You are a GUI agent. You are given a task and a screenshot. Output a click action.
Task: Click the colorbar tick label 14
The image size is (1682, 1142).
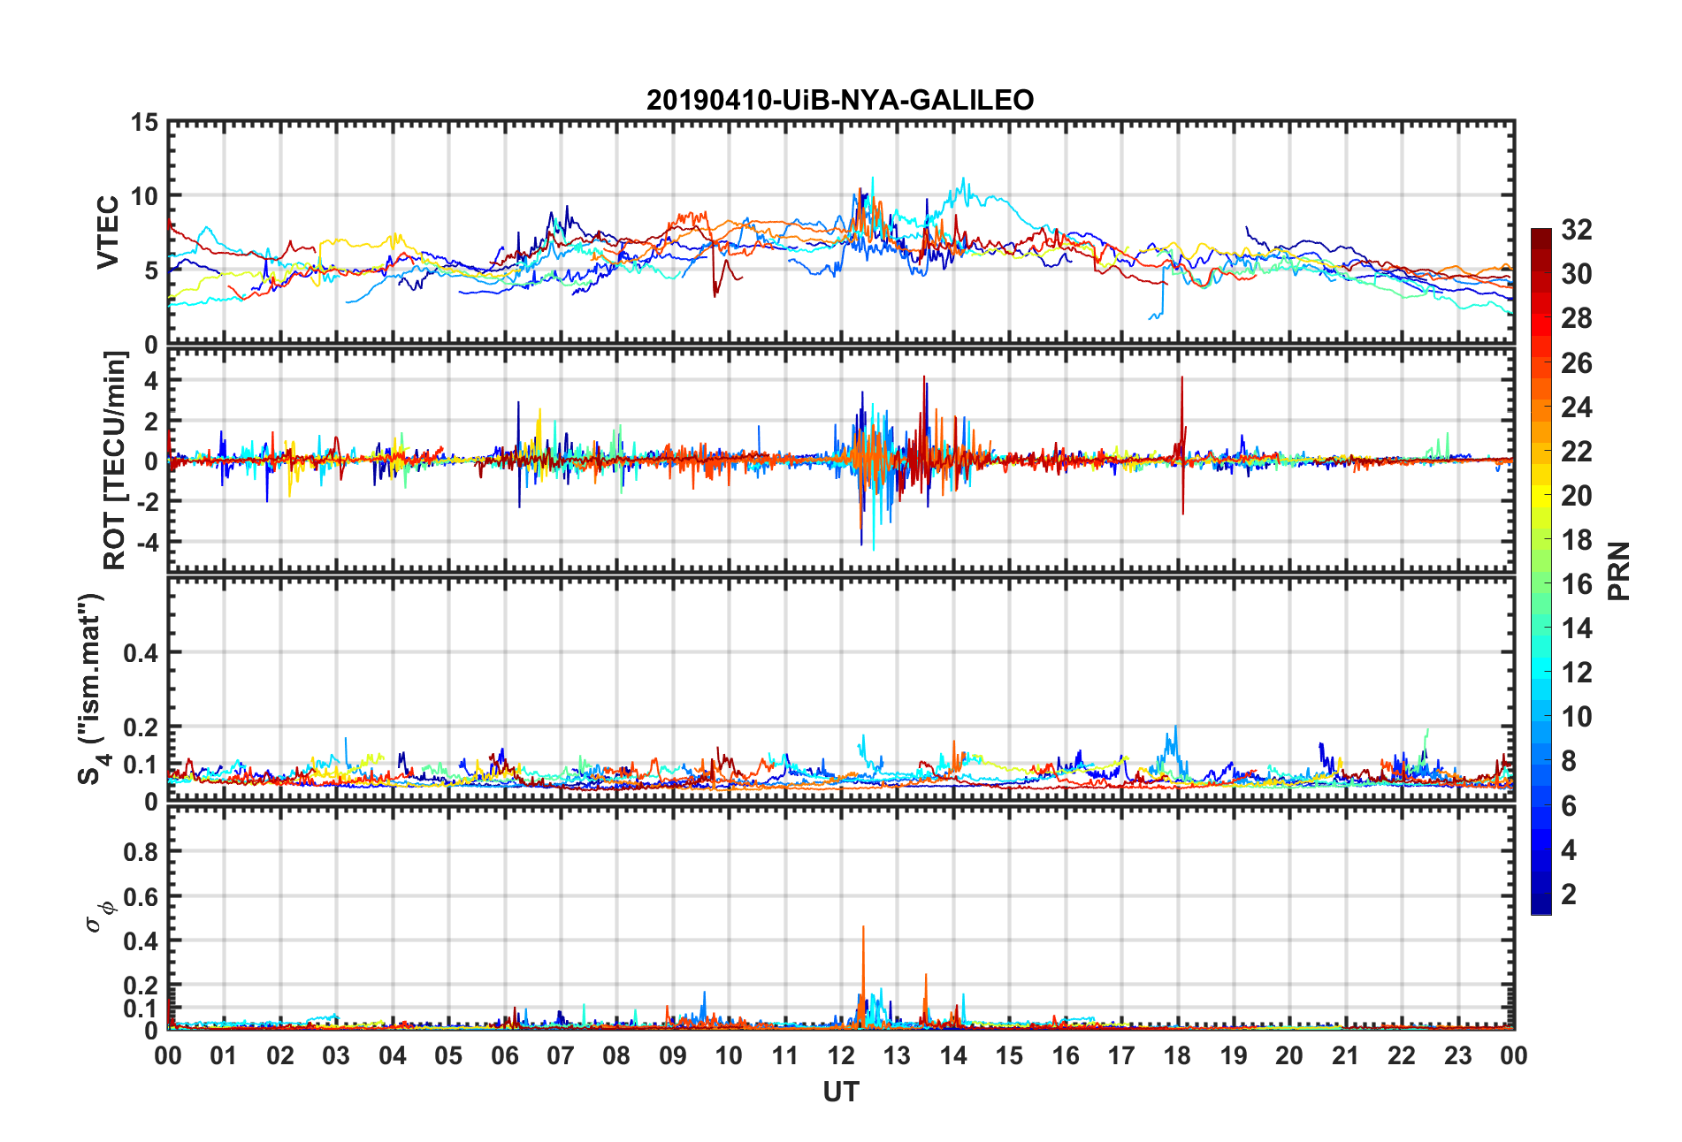pyautogui.click(x=1577, y=628)
